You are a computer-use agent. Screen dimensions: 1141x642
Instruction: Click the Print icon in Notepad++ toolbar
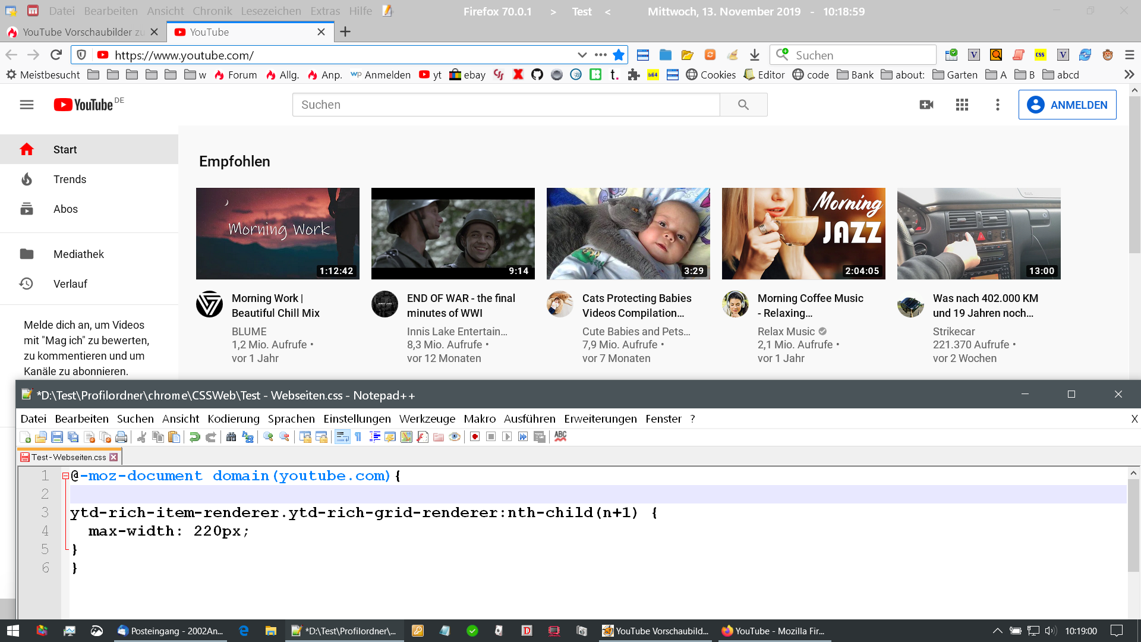click(121, 438)
